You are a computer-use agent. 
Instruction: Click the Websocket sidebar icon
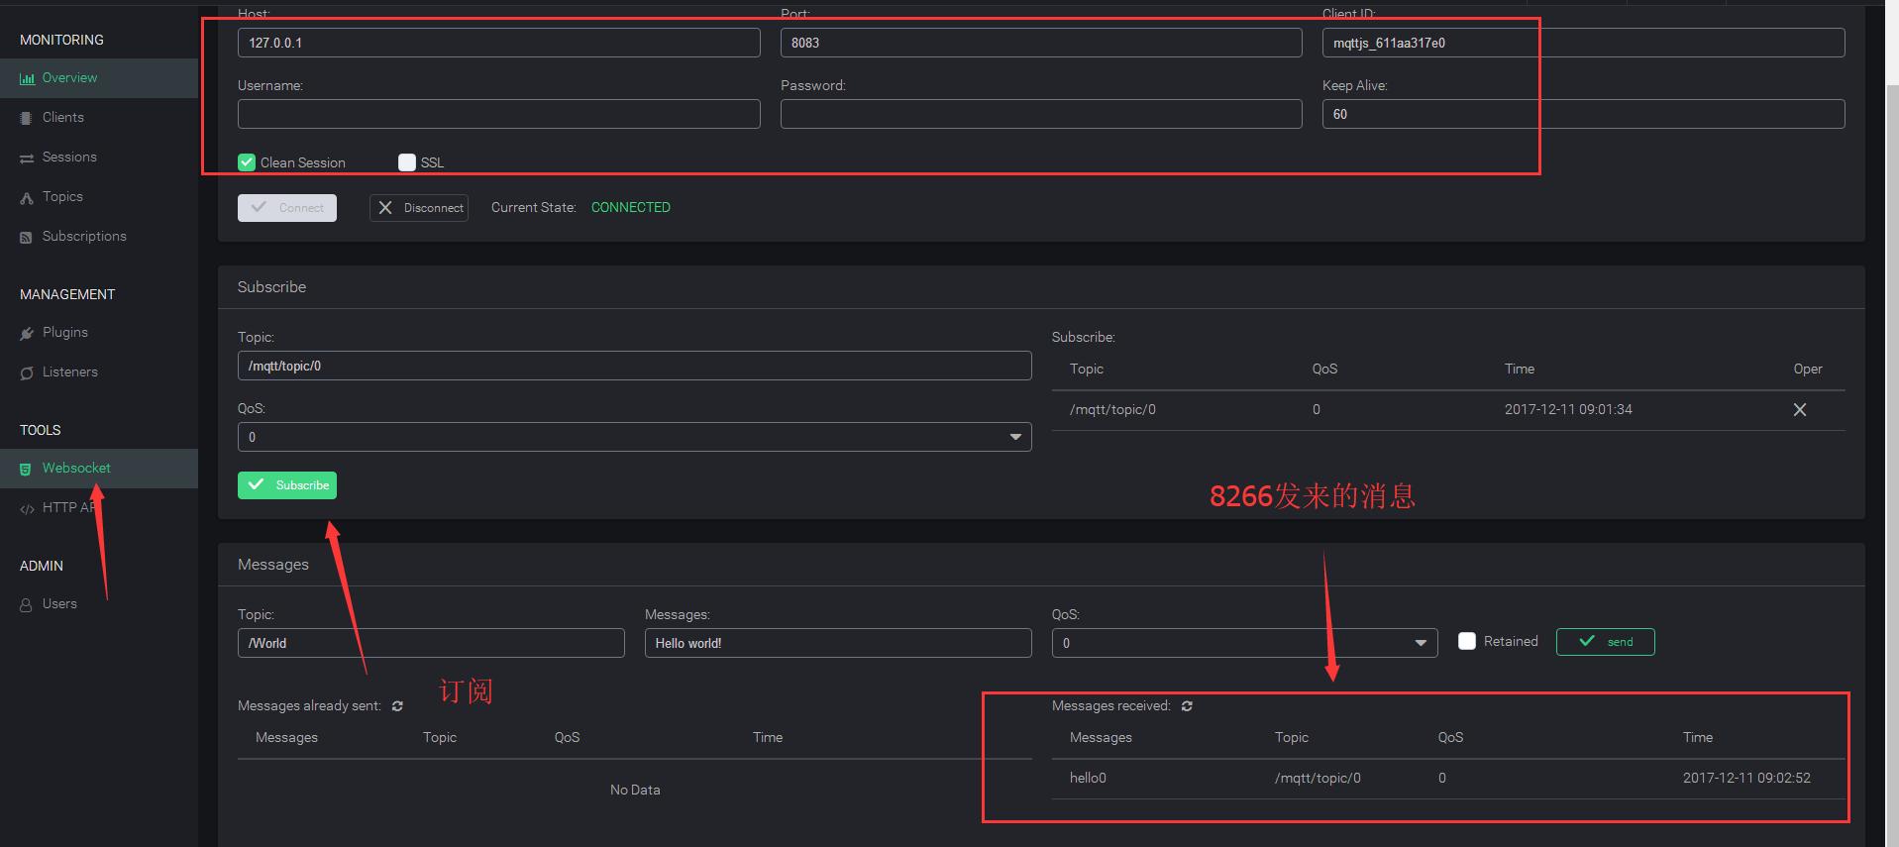pyautogui.click(x=27, y=469)
